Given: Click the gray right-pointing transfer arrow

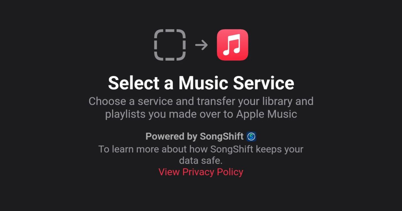Looking at the screenshot, I should point(201,45).
